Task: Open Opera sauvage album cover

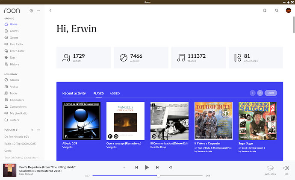Action: click(125, 121)
